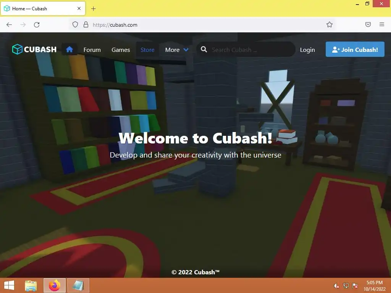The width and height of the screenshot is (391, 293).
Task: Open Action Center flag icon
Action: [x=355, y=286]
